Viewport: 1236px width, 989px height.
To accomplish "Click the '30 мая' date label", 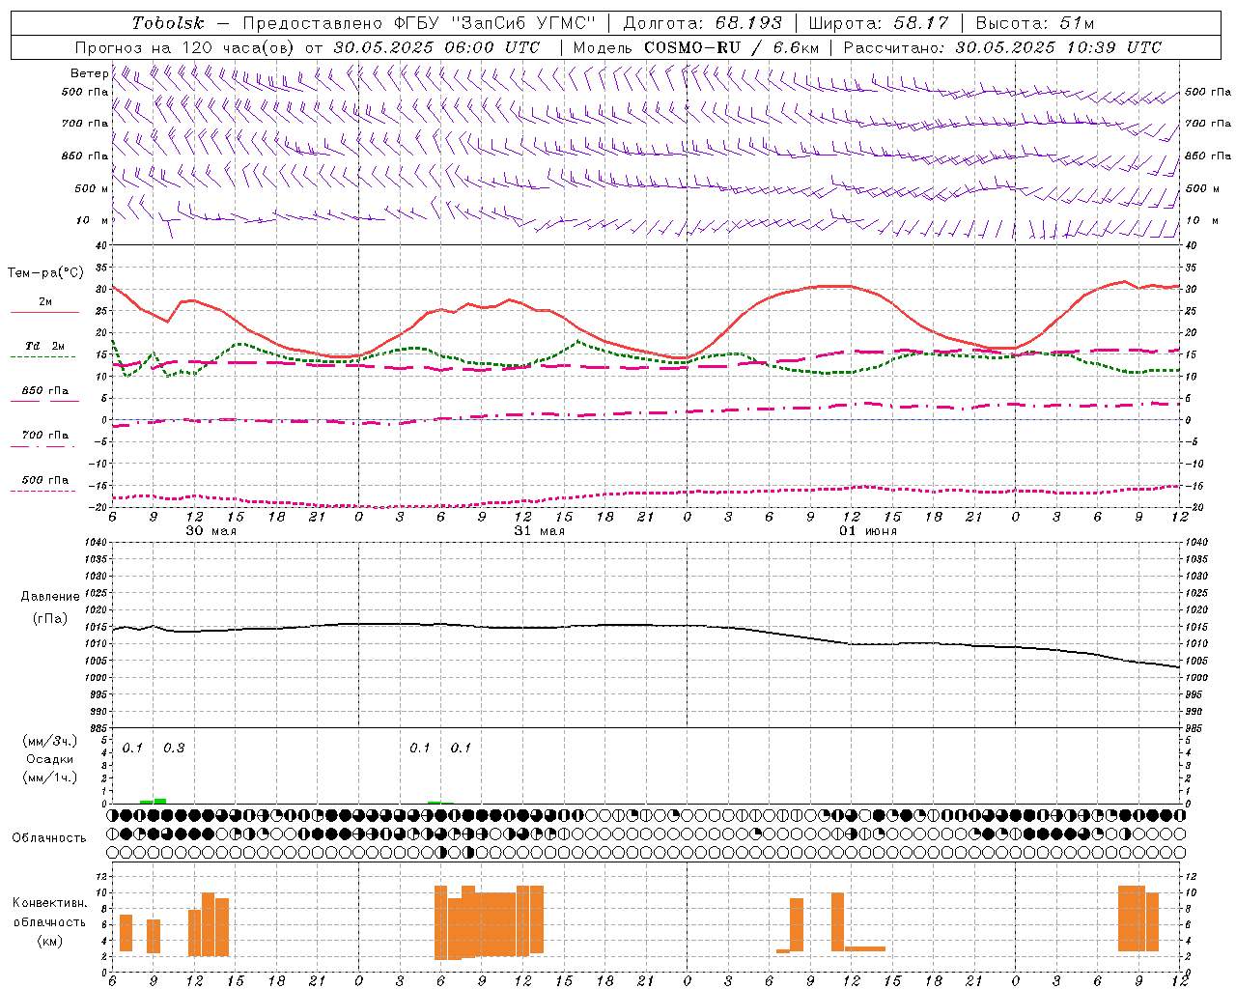I will tap(211, 530).
